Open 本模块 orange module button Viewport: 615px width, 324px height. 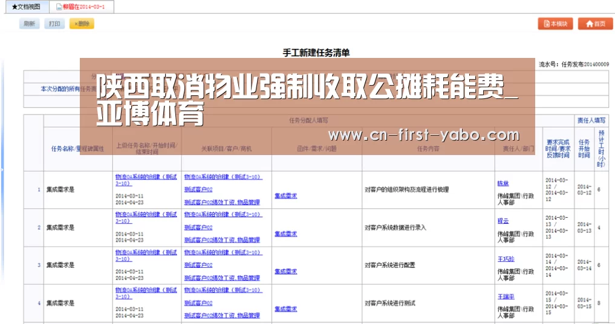pyautogui.click(x=555, y=24)
